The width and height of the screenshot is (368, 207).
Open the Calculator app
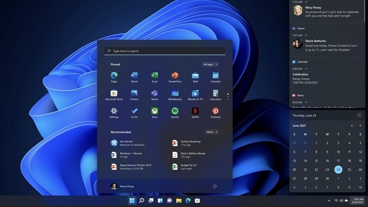pos(215,95)
